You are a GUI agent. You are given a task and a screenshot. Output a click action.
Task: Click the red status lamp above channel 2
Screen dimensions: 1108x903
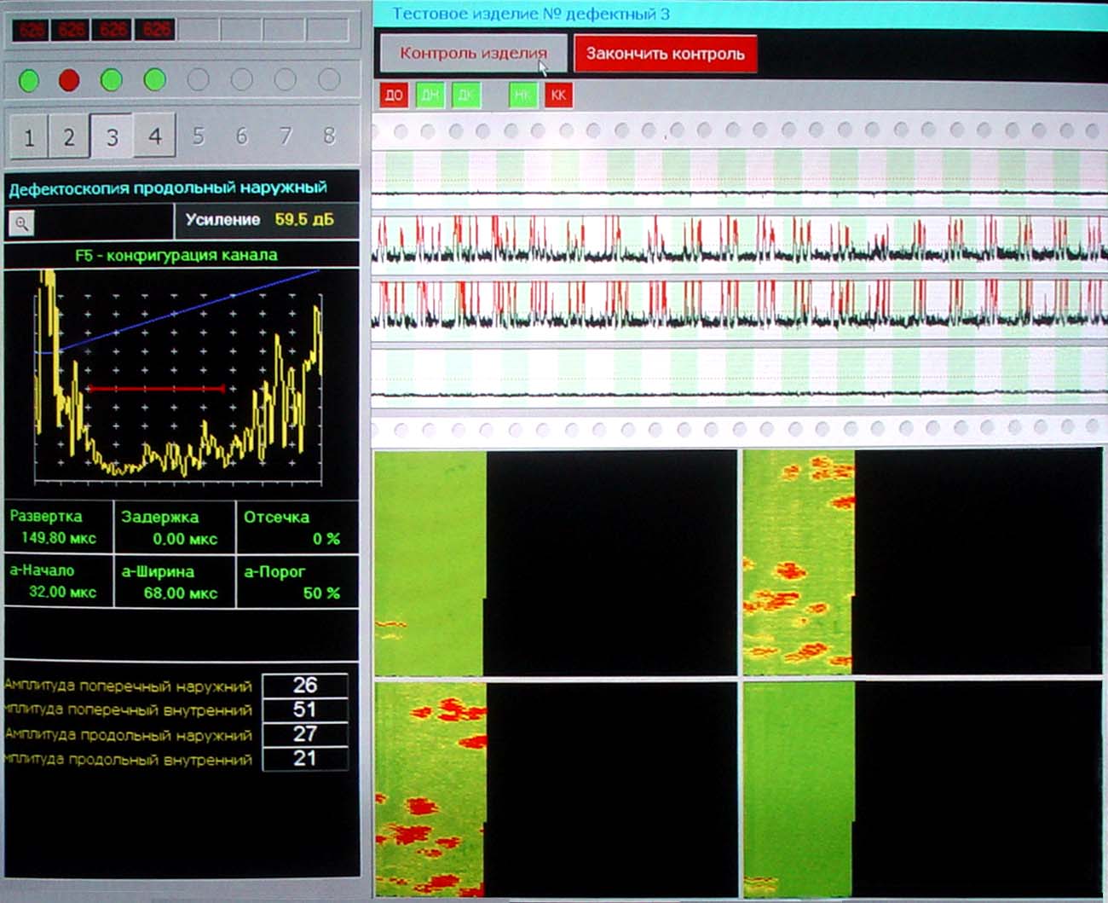click(69, 80)
